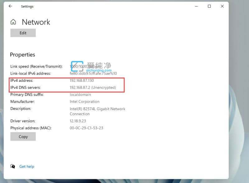This screenshot has width=249, height=183.
Task: Open the Get help link
Action: pyautogui.click(x=27, y=167)
